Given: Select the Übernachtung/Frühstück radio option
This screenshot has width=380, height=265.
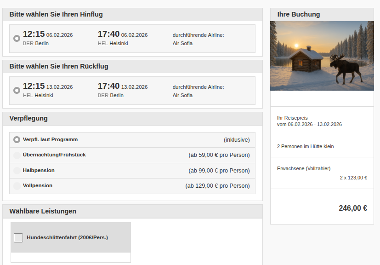Looking at the screenshot, I should point(17,155).
